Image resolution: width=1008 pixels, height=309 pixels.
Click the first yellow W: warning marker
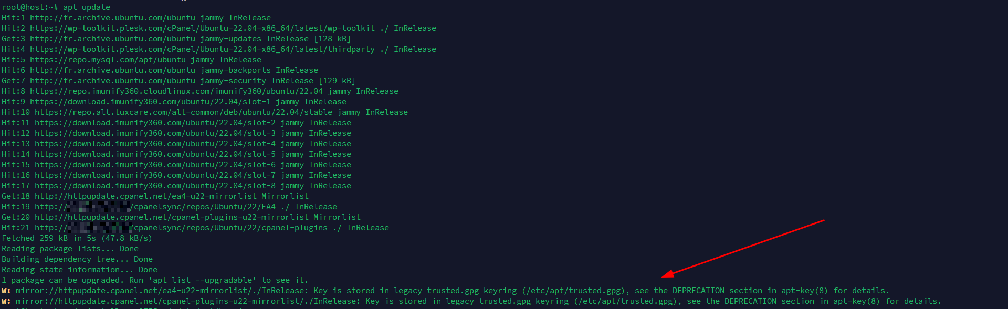click(x=6, y=291)
